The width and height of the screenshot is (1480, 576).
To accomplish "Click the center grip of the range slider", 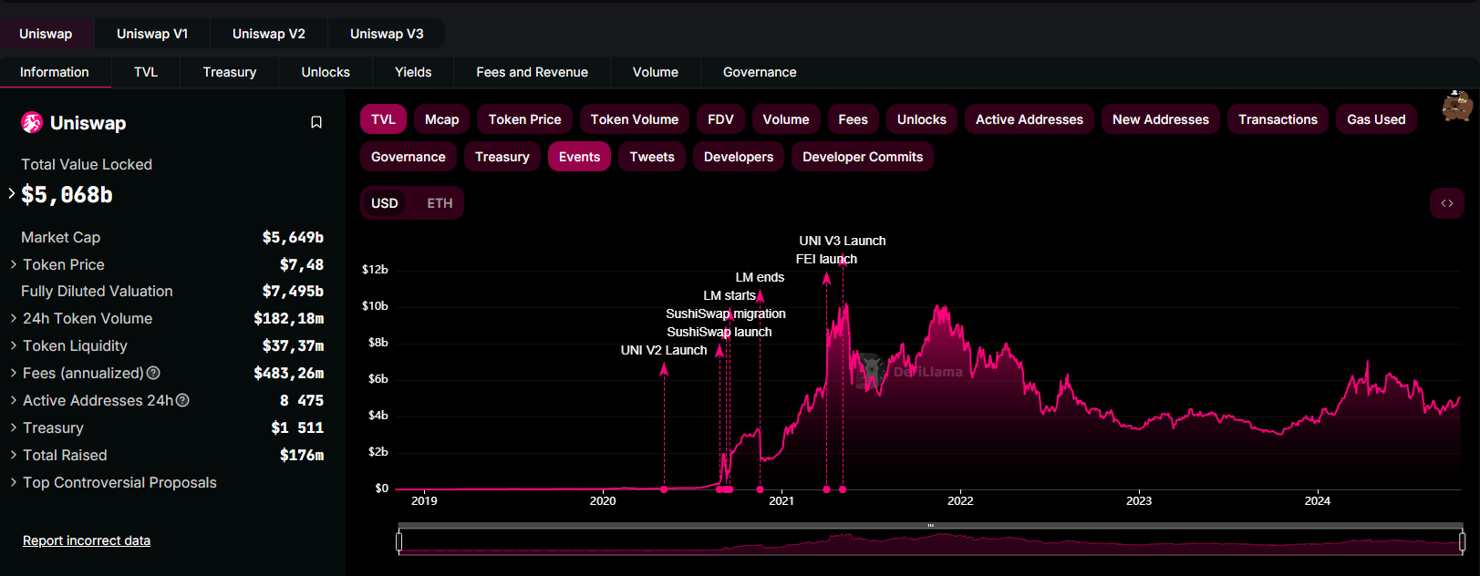I will pos(930,526).
